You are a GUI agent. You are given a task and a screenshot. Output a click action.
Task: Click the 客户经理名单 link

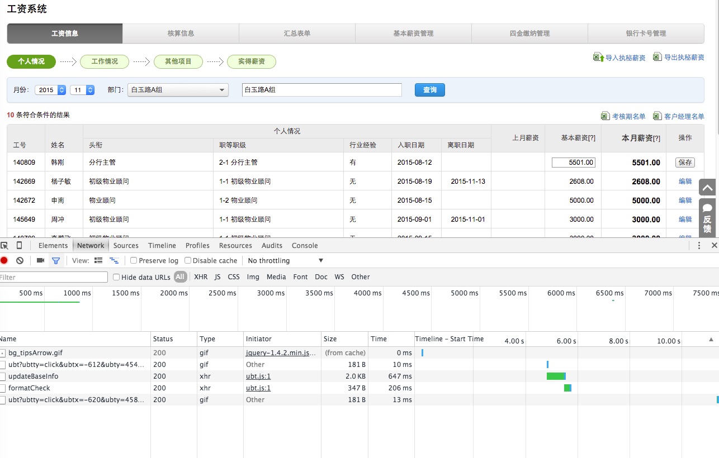coord(684,116)
